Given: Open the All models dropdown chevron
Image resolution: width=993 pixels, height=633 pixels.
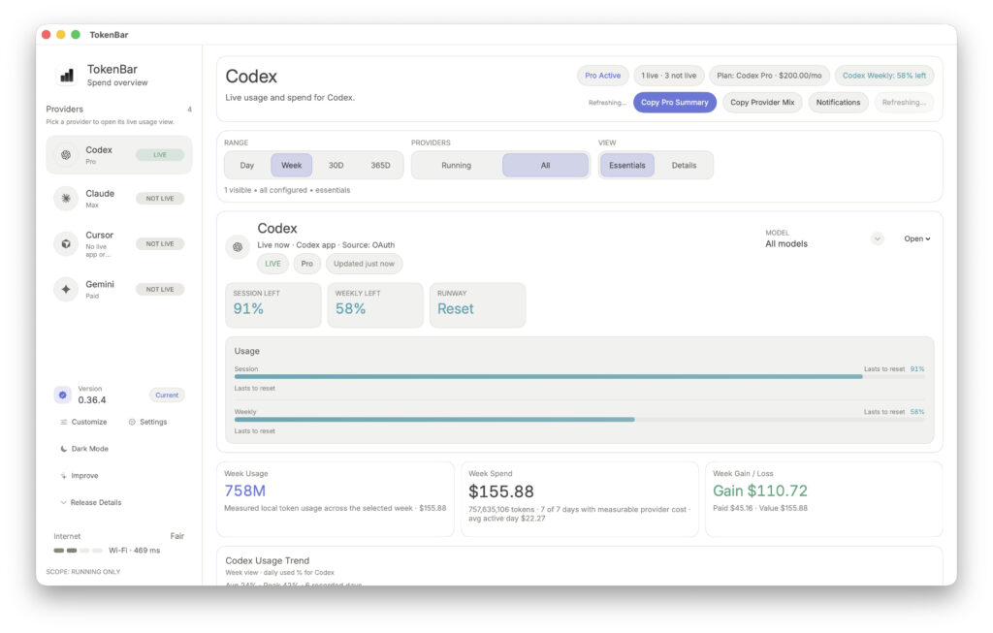Looking at the screenshot, I should (877, 239).
